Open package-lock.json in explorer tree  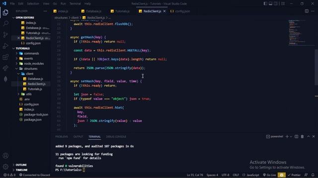(x=36, y=114)
